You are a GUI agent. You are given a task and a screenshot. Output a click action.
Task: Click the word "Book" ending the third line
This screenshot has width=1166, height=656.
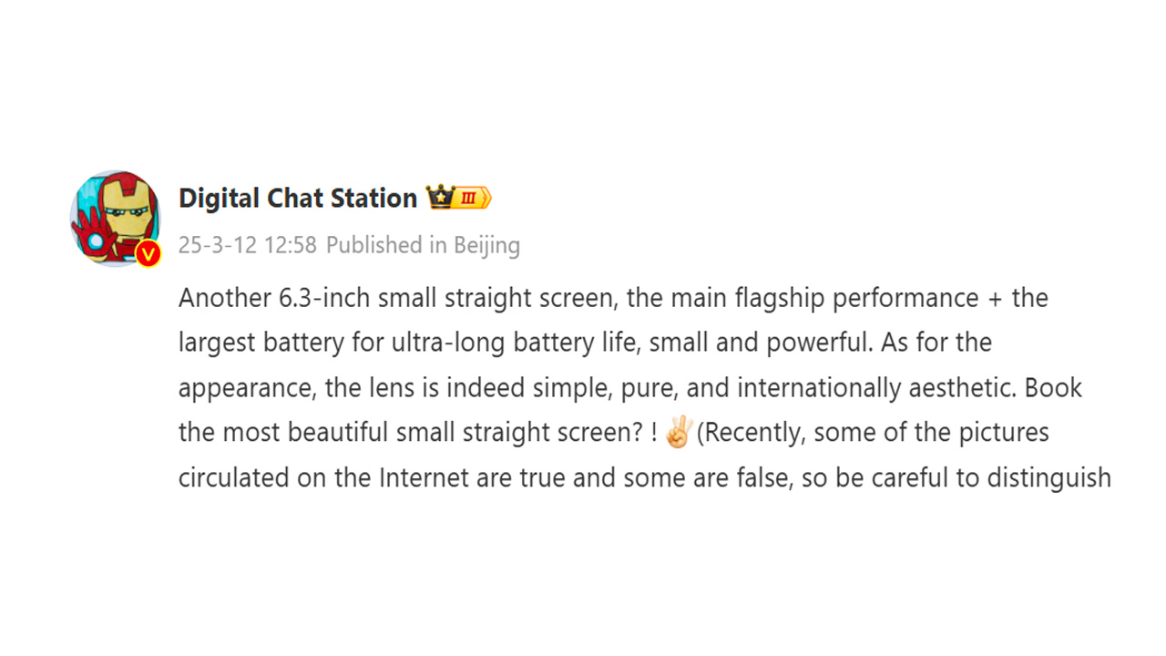coord(1054,387)
